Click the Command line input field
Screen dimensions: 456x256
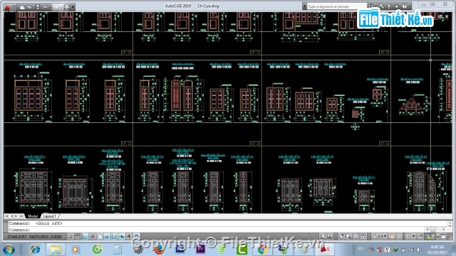tap(227, 230)
